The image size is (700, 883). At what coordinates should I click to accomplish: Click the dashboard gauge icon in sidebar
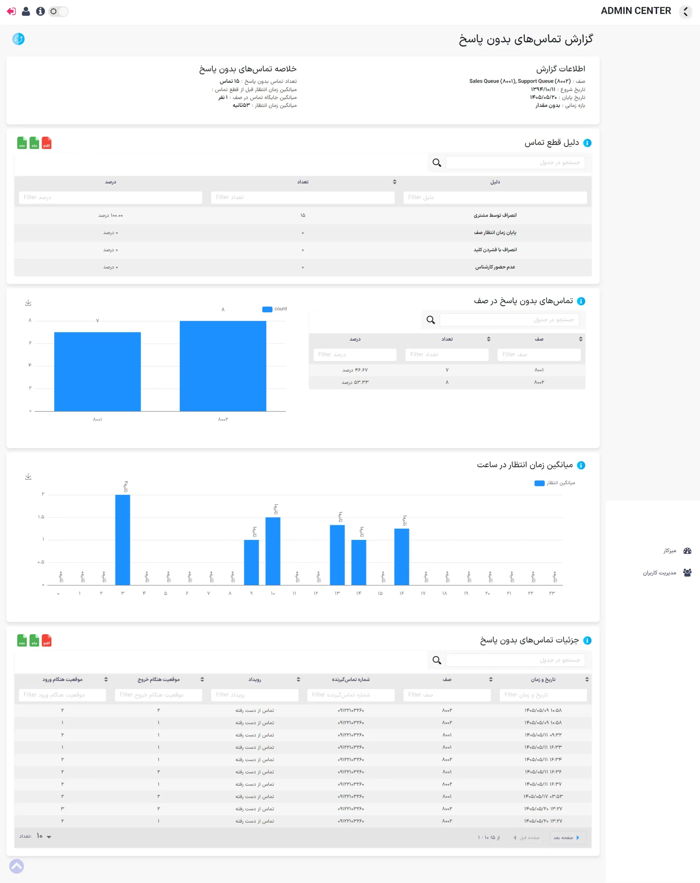point(687,551)
